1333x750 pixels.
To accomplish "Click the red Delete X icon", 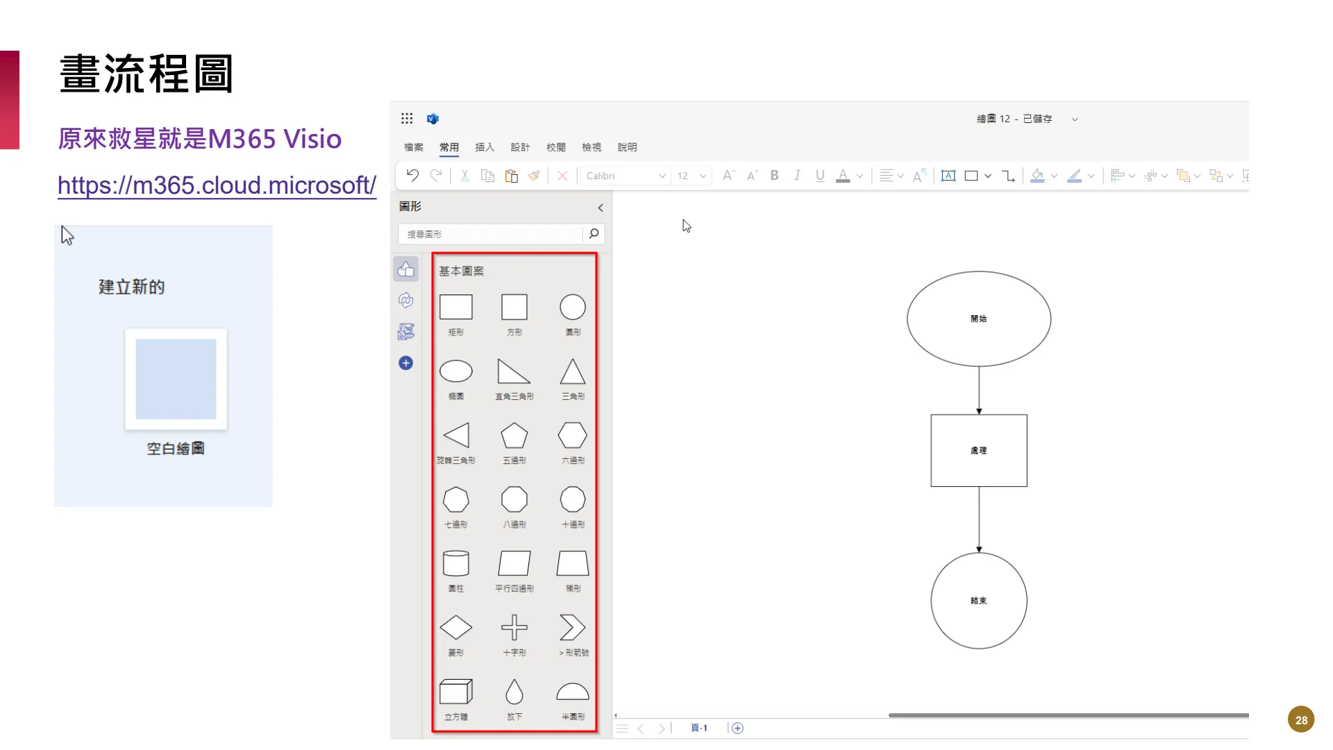I will point(563,176).
